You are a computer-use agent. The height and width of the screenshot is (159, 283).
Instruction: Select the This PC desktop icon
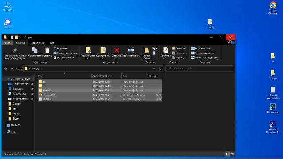tap(8, 7)
